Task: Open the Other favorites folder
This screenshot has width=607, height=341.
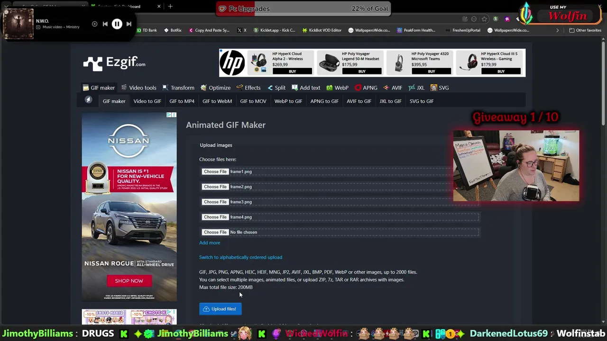Action: click(585, 30)
